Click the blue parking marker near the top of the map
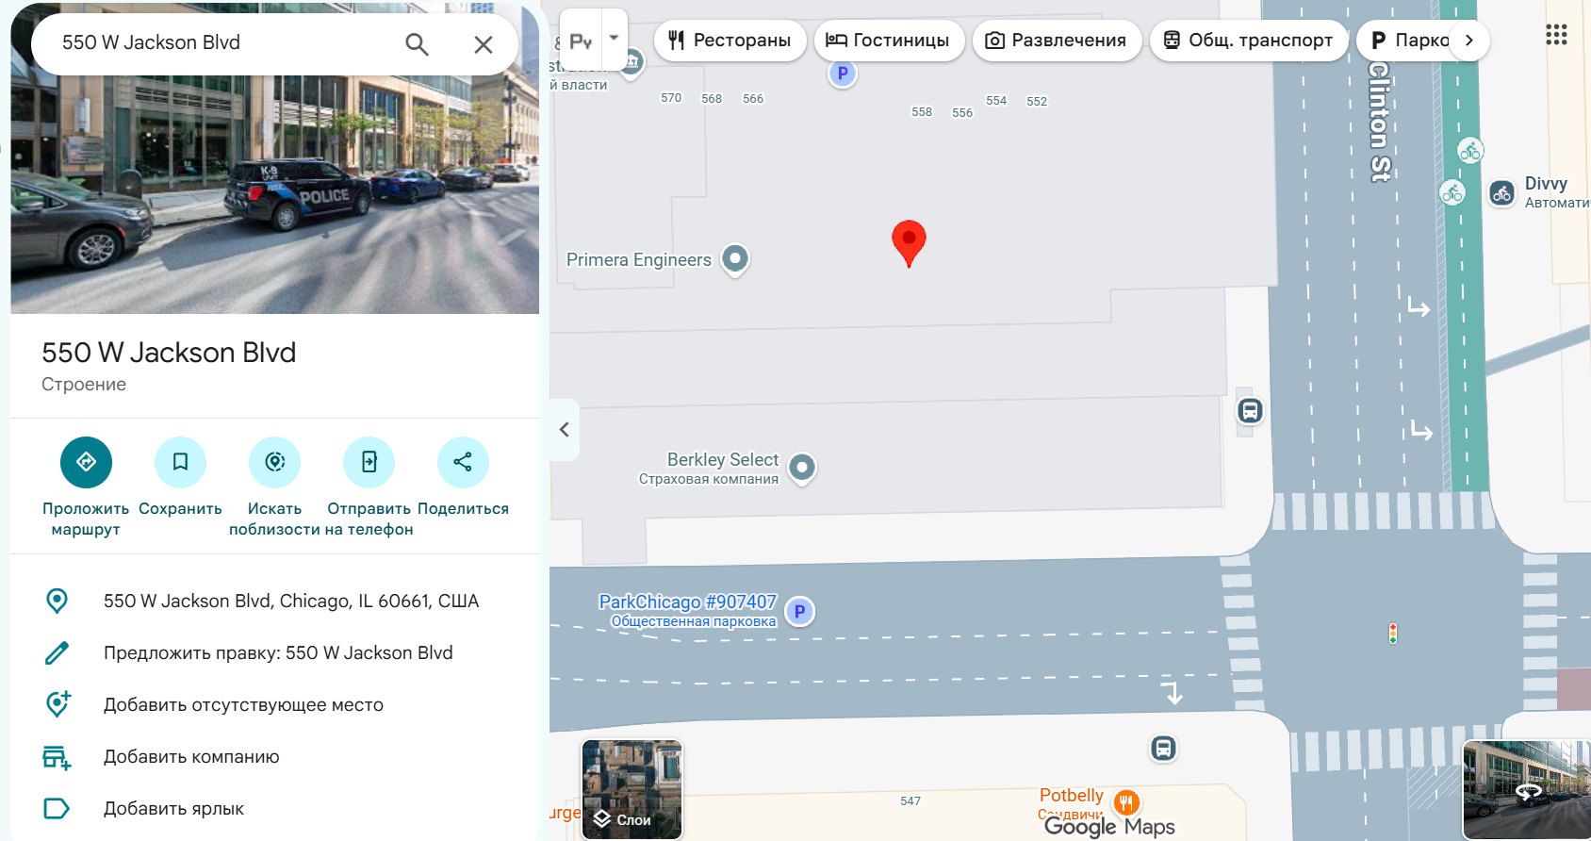Viewport: 1591px width, 841px height. tap(843, 73)
